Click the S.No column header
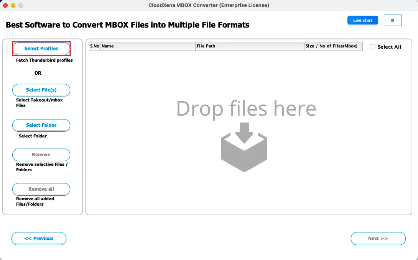 pyautogui.click(x=94, y=46)
